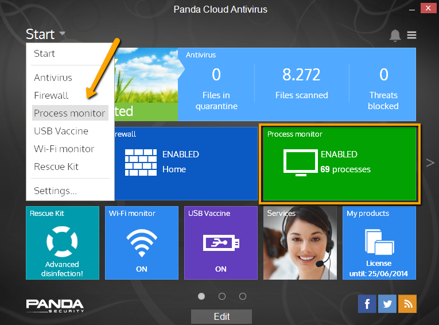This screenshot has width=439, height=325.
Task: Click the License until 25/06/2014 text
Action: click(x=379, y=268)
